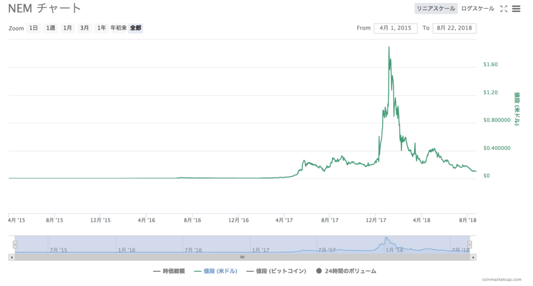
Task: Switch to リニアスケール linear scale
Action: (436, 9)
